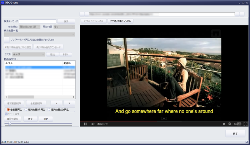Move the selected video down in the list
The width and height of the screenshot is (250, 145).
(69, 103)
